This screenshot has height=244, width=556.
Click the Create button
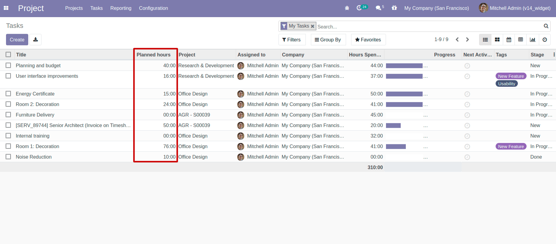click(17, 40)
